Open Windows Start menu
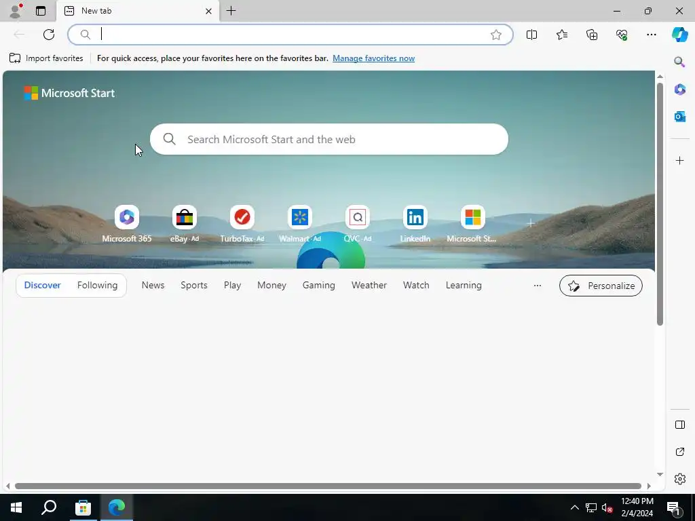This screenshot has width=695, height=521. 16,507
